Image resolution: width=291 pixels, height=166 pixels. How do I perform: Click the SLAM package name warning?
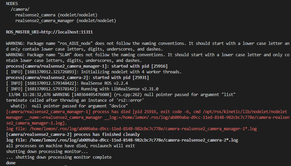click(148, 58)
